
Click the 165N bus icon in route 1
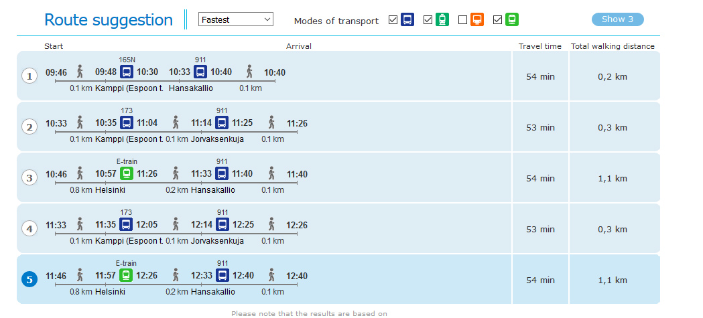tap(127, 72)
